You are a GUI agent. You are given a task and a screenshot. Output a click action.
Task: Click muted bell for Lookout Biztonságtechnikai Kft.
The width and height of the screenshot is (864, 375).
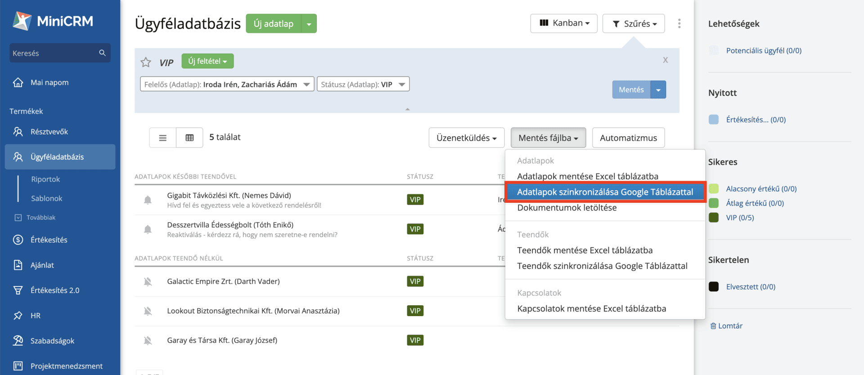(148, 311)
